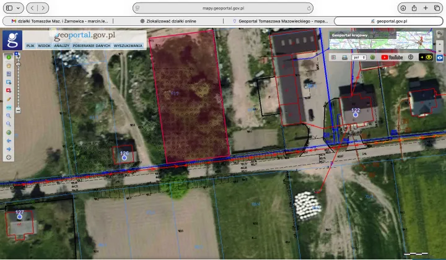This screenshot has height=260, width=446.
Task: Open the ANALIZY menu
Action: (61, 46)
